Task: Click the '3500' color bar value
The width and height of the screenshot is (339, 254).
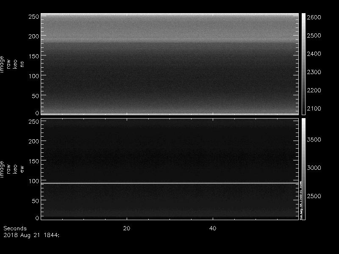Action: click(x=314, y=140)
